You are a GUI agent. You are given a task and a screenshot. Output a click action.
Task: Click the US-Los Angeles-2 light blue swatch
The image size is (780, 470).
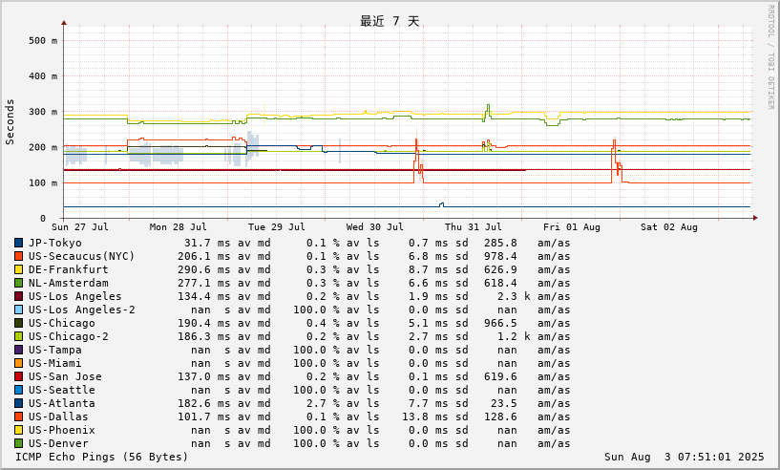pyautogui.click(x=18, y=310)
